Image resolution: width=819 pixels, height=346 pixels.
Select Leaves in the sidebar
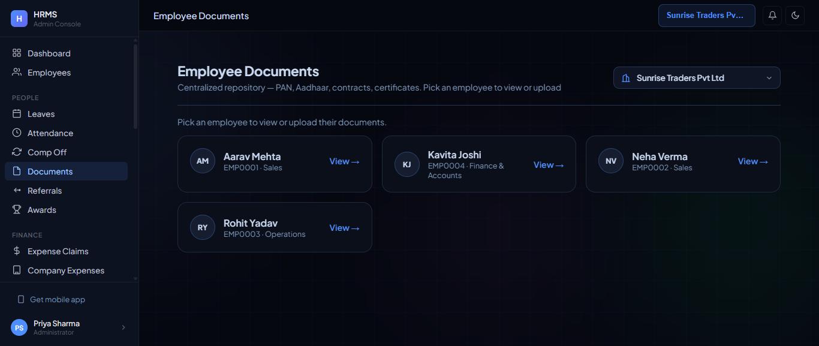click(66, 114)
